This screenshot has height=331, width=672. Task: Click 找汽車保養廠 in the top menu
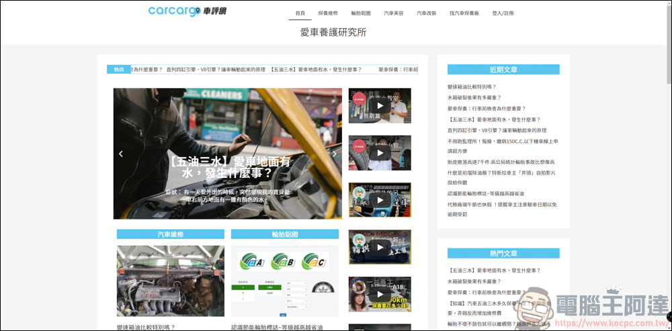(464, 13)
